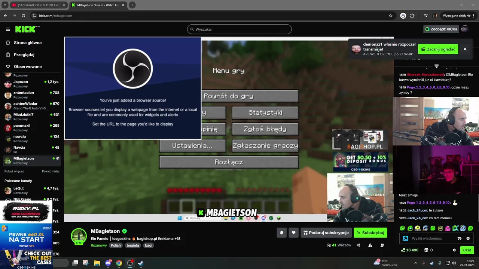Open OBS Studio from the taskbar
The height and width of the screenshot is (269, 479).
130,263
